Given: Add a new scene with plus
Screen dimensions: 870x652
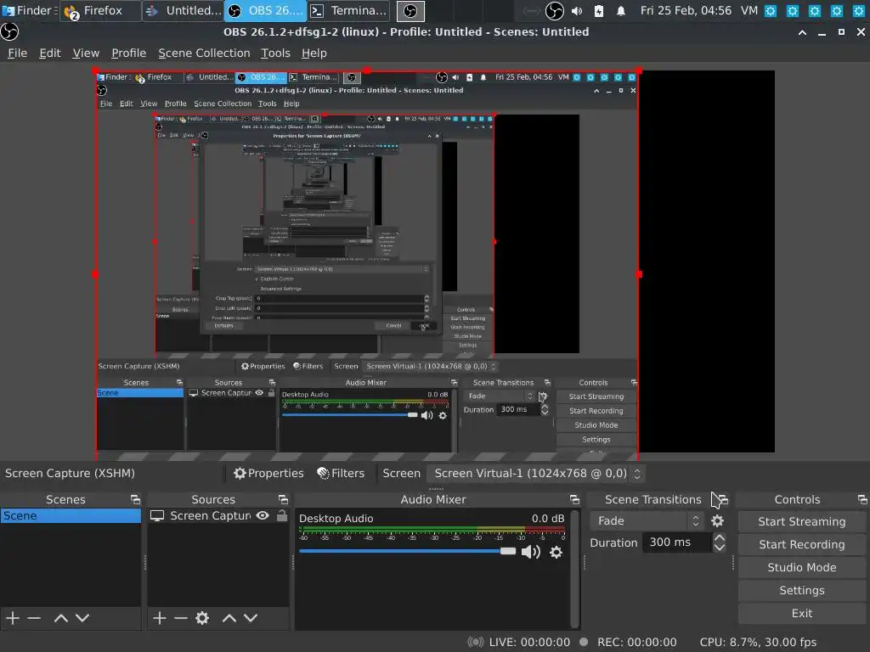Looking at the screenshot, I should coord(12,618).
